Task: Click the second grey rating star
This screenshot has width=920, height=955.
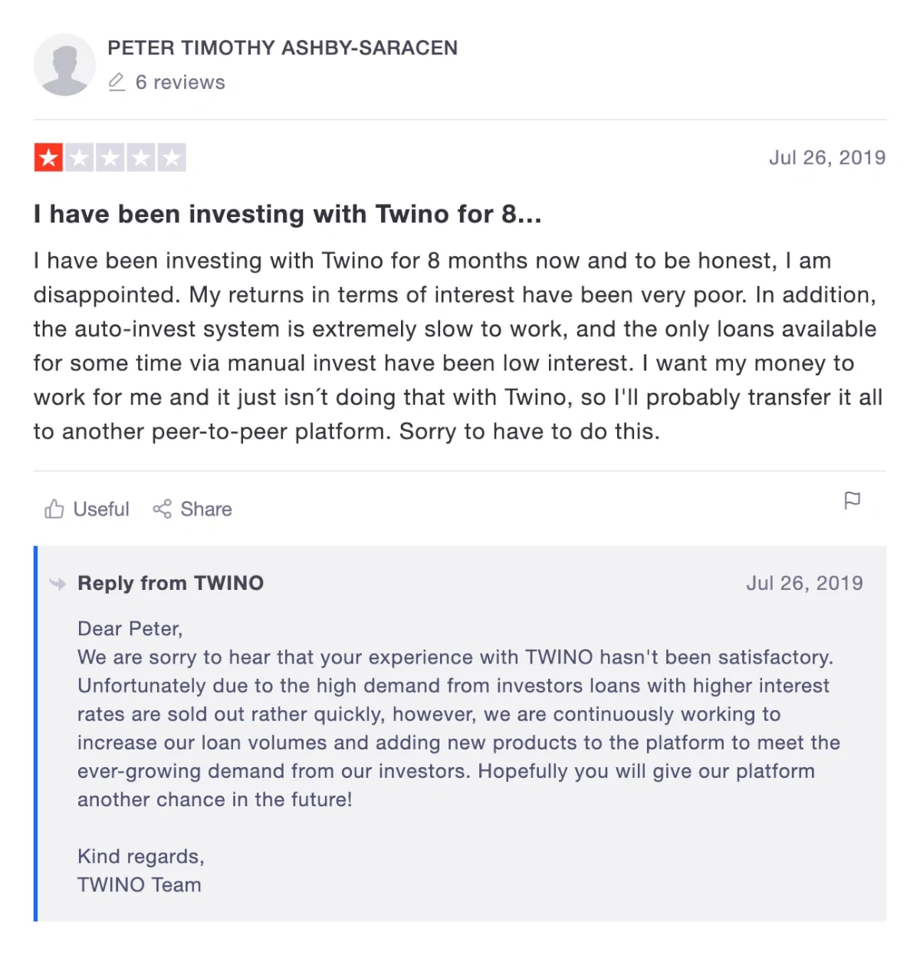Action: point(79,158)
